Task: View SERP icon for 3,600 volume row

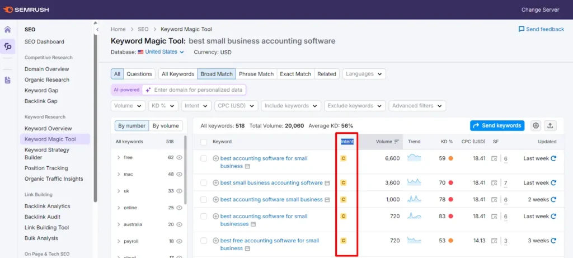Action: (494, 182)
